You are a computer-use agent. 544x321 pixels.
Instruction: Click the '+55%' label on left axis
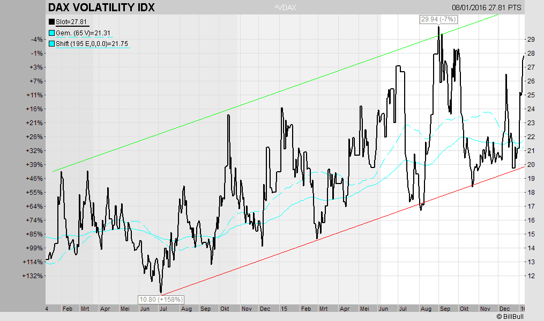tap(35, 192)
